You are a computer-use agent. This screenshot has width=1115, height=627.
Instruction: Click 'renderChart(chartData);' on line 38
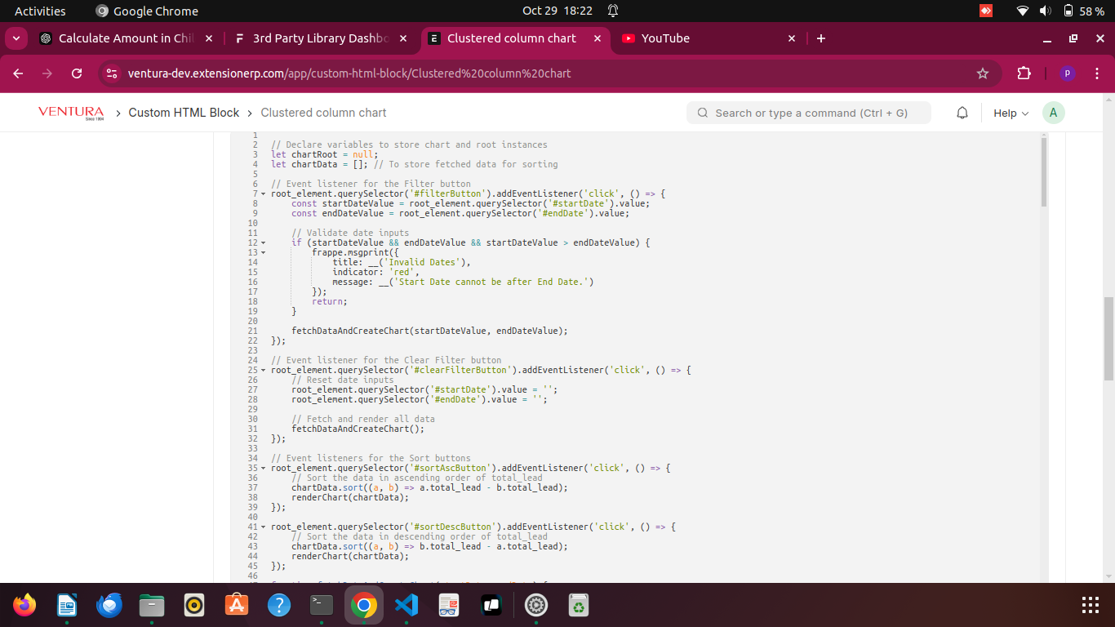coord(350,497)
